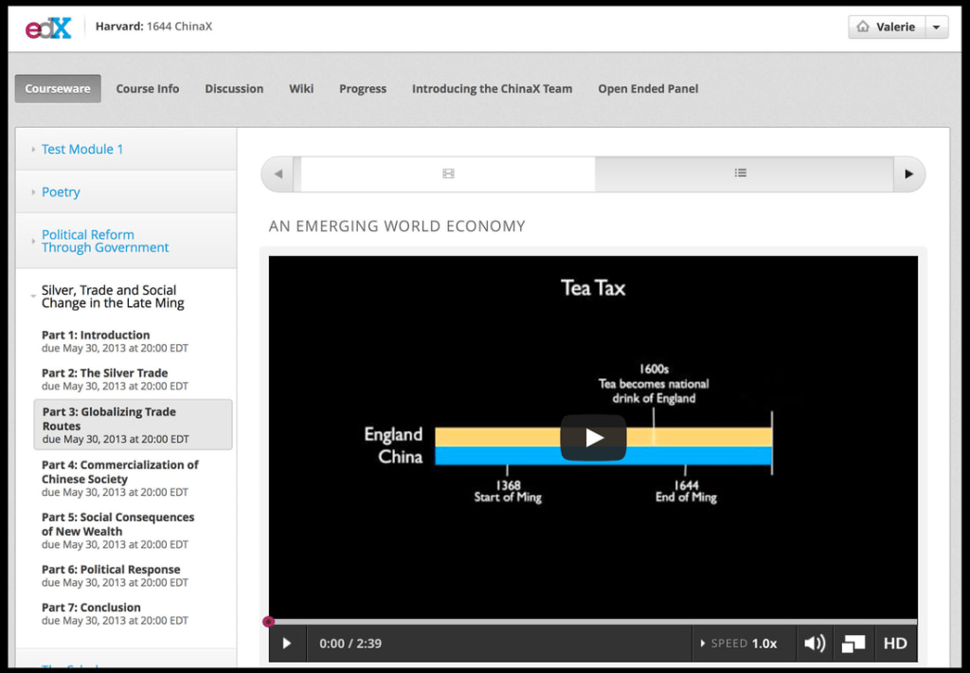Select the list unit tab icon
Screen dimensions: 970x673
point(741,174)
